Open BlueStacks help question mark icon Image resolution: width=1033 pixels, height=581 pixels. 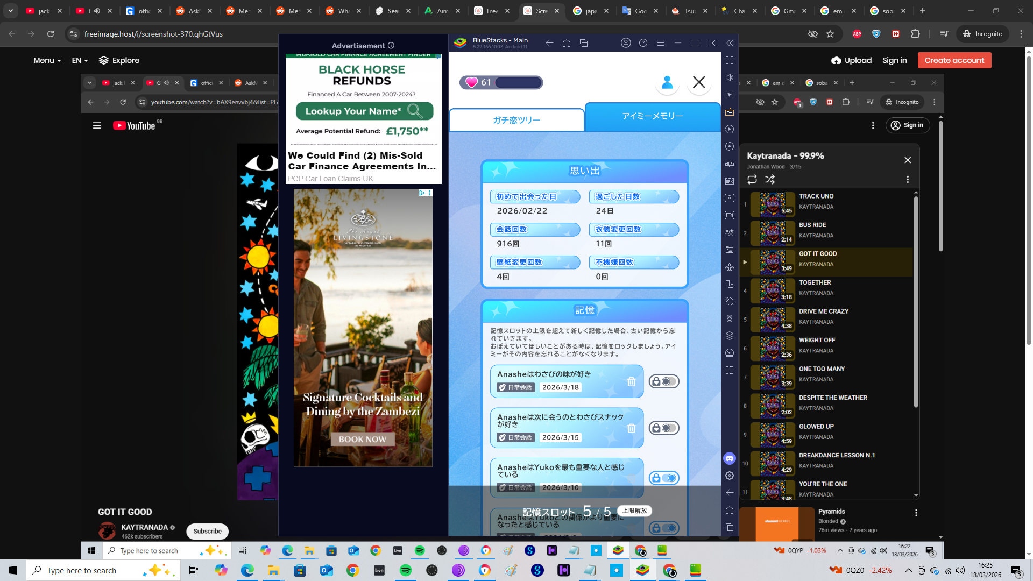(643, 43)
